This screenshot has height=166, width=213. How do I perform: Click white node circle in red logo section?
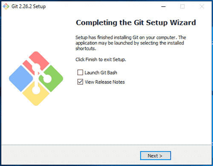[36, 67]
